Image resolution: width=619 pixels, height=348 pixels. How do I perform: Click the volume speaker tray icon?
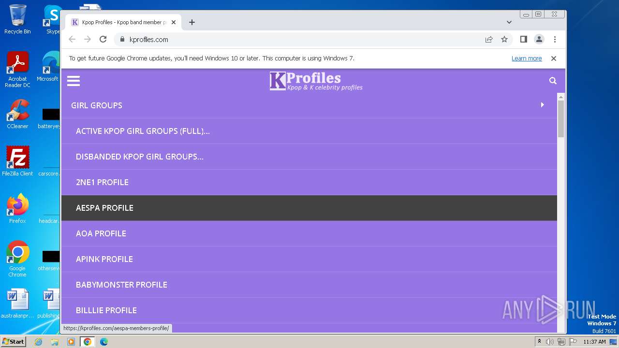(550, 342)
